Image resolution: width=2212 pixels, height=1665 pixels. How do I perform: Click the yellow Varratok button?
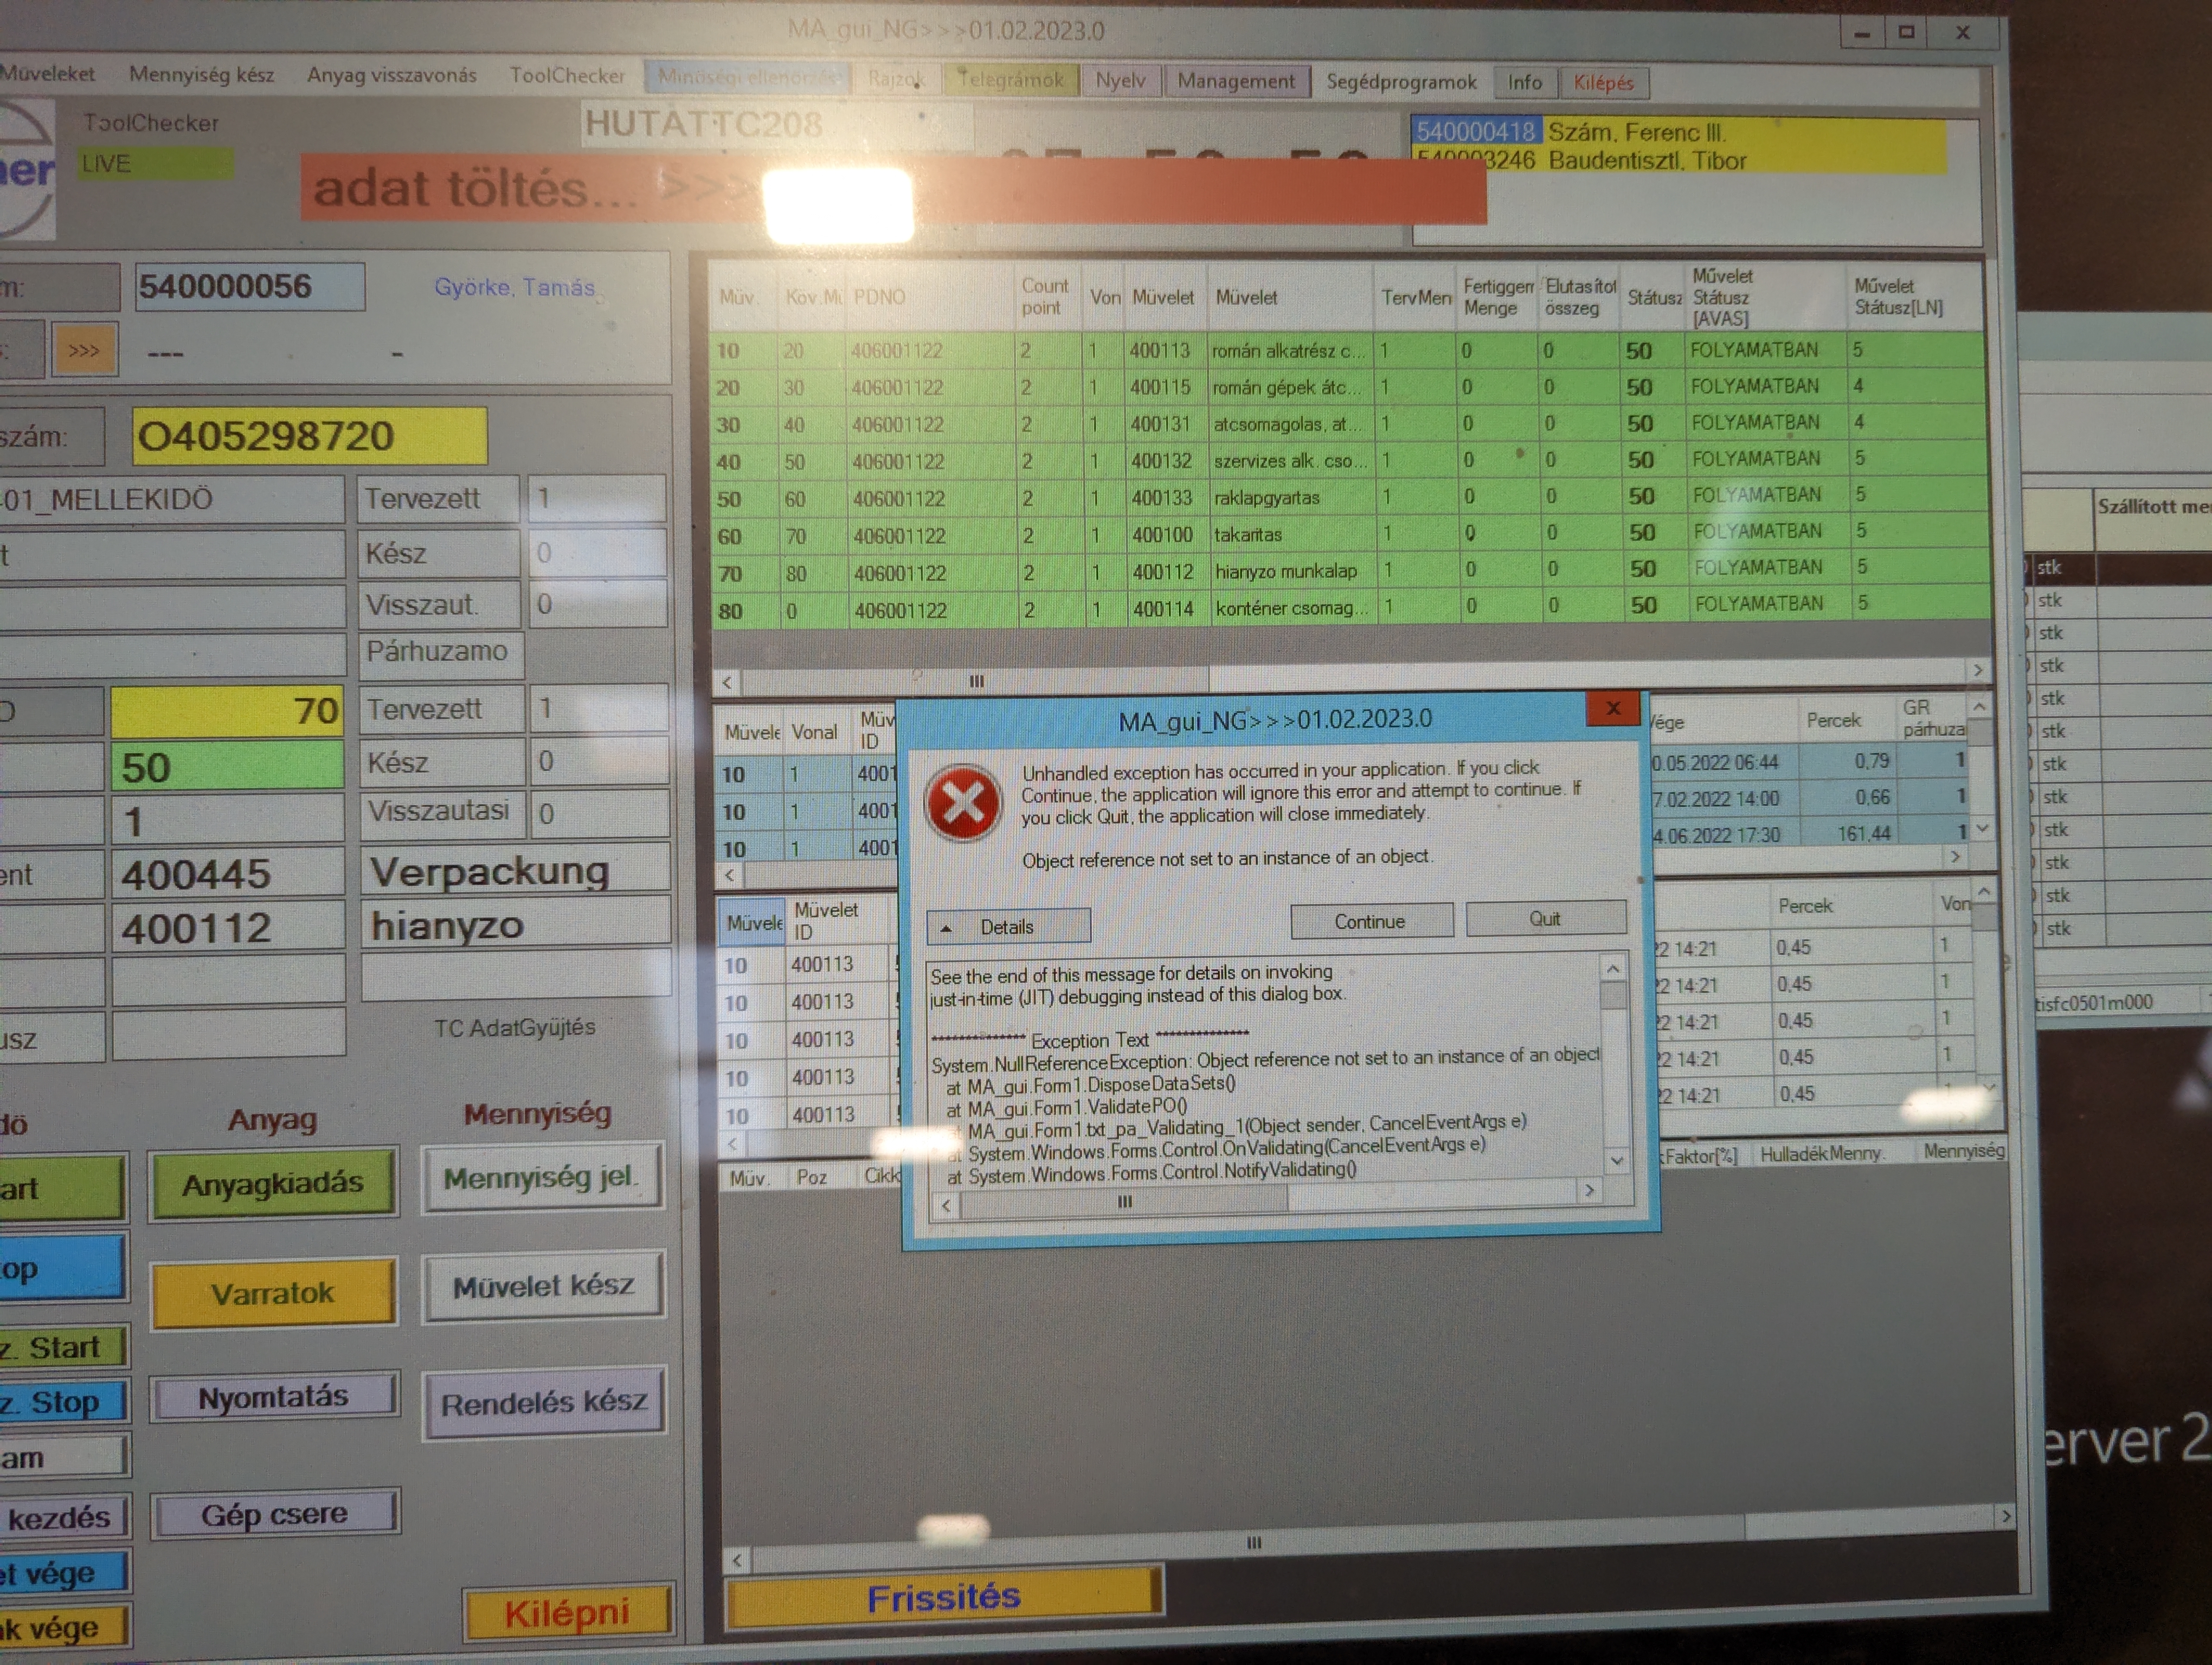tap(273, 1293)
